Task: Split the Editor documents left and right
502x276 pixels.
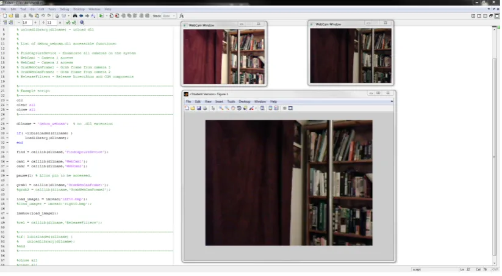Action: click(479, 16)
